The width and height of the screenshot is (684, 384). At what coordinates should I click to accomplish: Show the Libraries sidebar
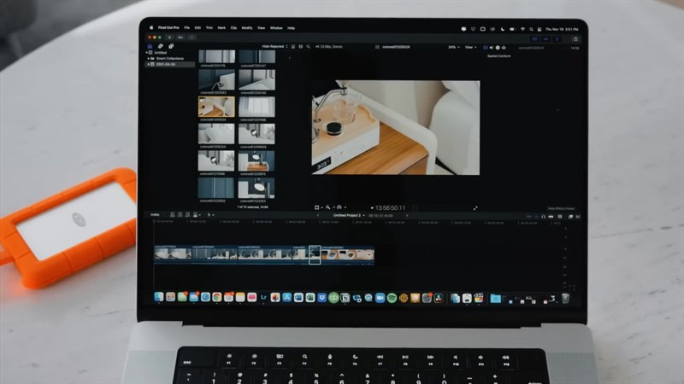[x=150, y=46]
